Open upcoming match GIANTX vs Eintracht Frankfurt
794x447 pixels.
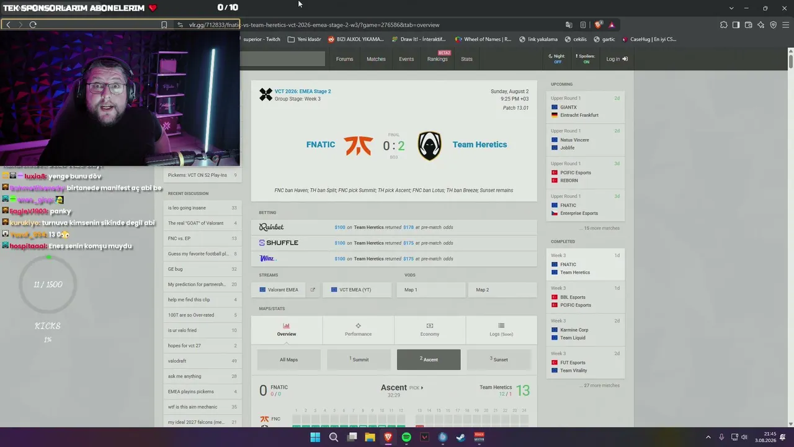pyautogui.click(x=585, y=107)
